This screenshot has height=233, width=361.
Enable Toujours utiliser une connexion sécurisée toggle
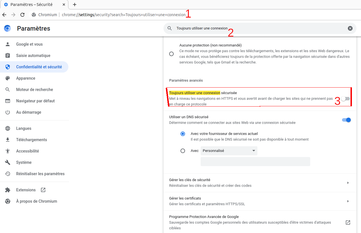click(346, 99)
